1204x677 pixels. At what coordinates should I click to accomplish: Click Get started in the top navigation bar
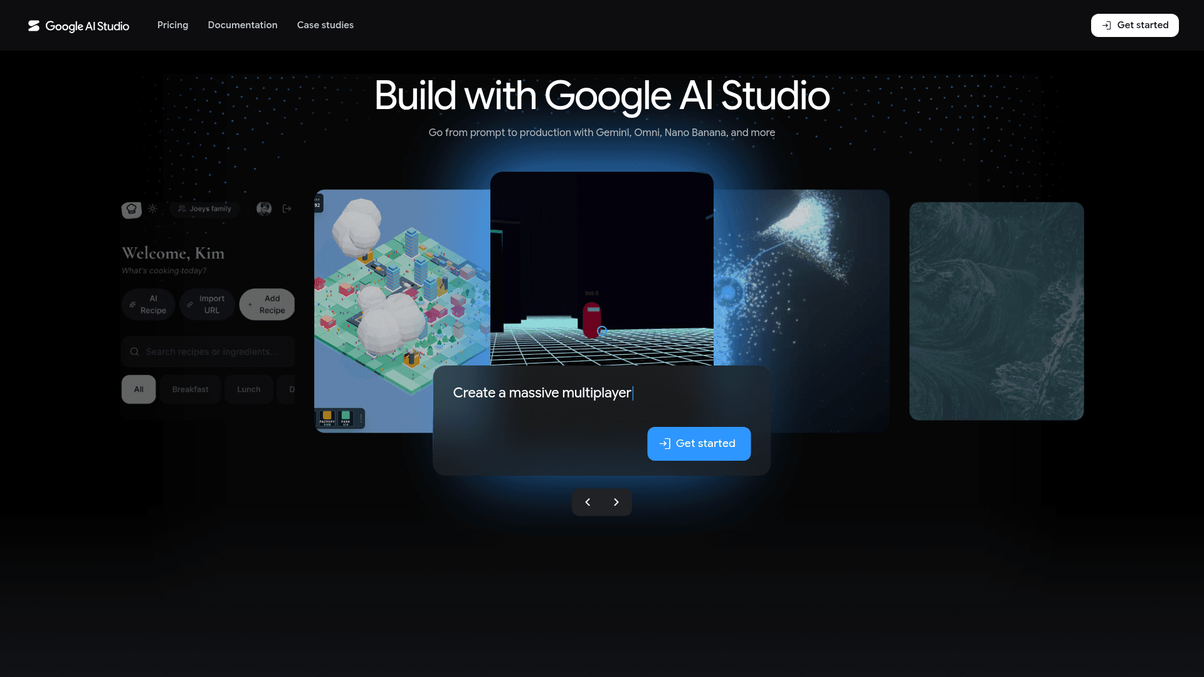(1135, 25)
